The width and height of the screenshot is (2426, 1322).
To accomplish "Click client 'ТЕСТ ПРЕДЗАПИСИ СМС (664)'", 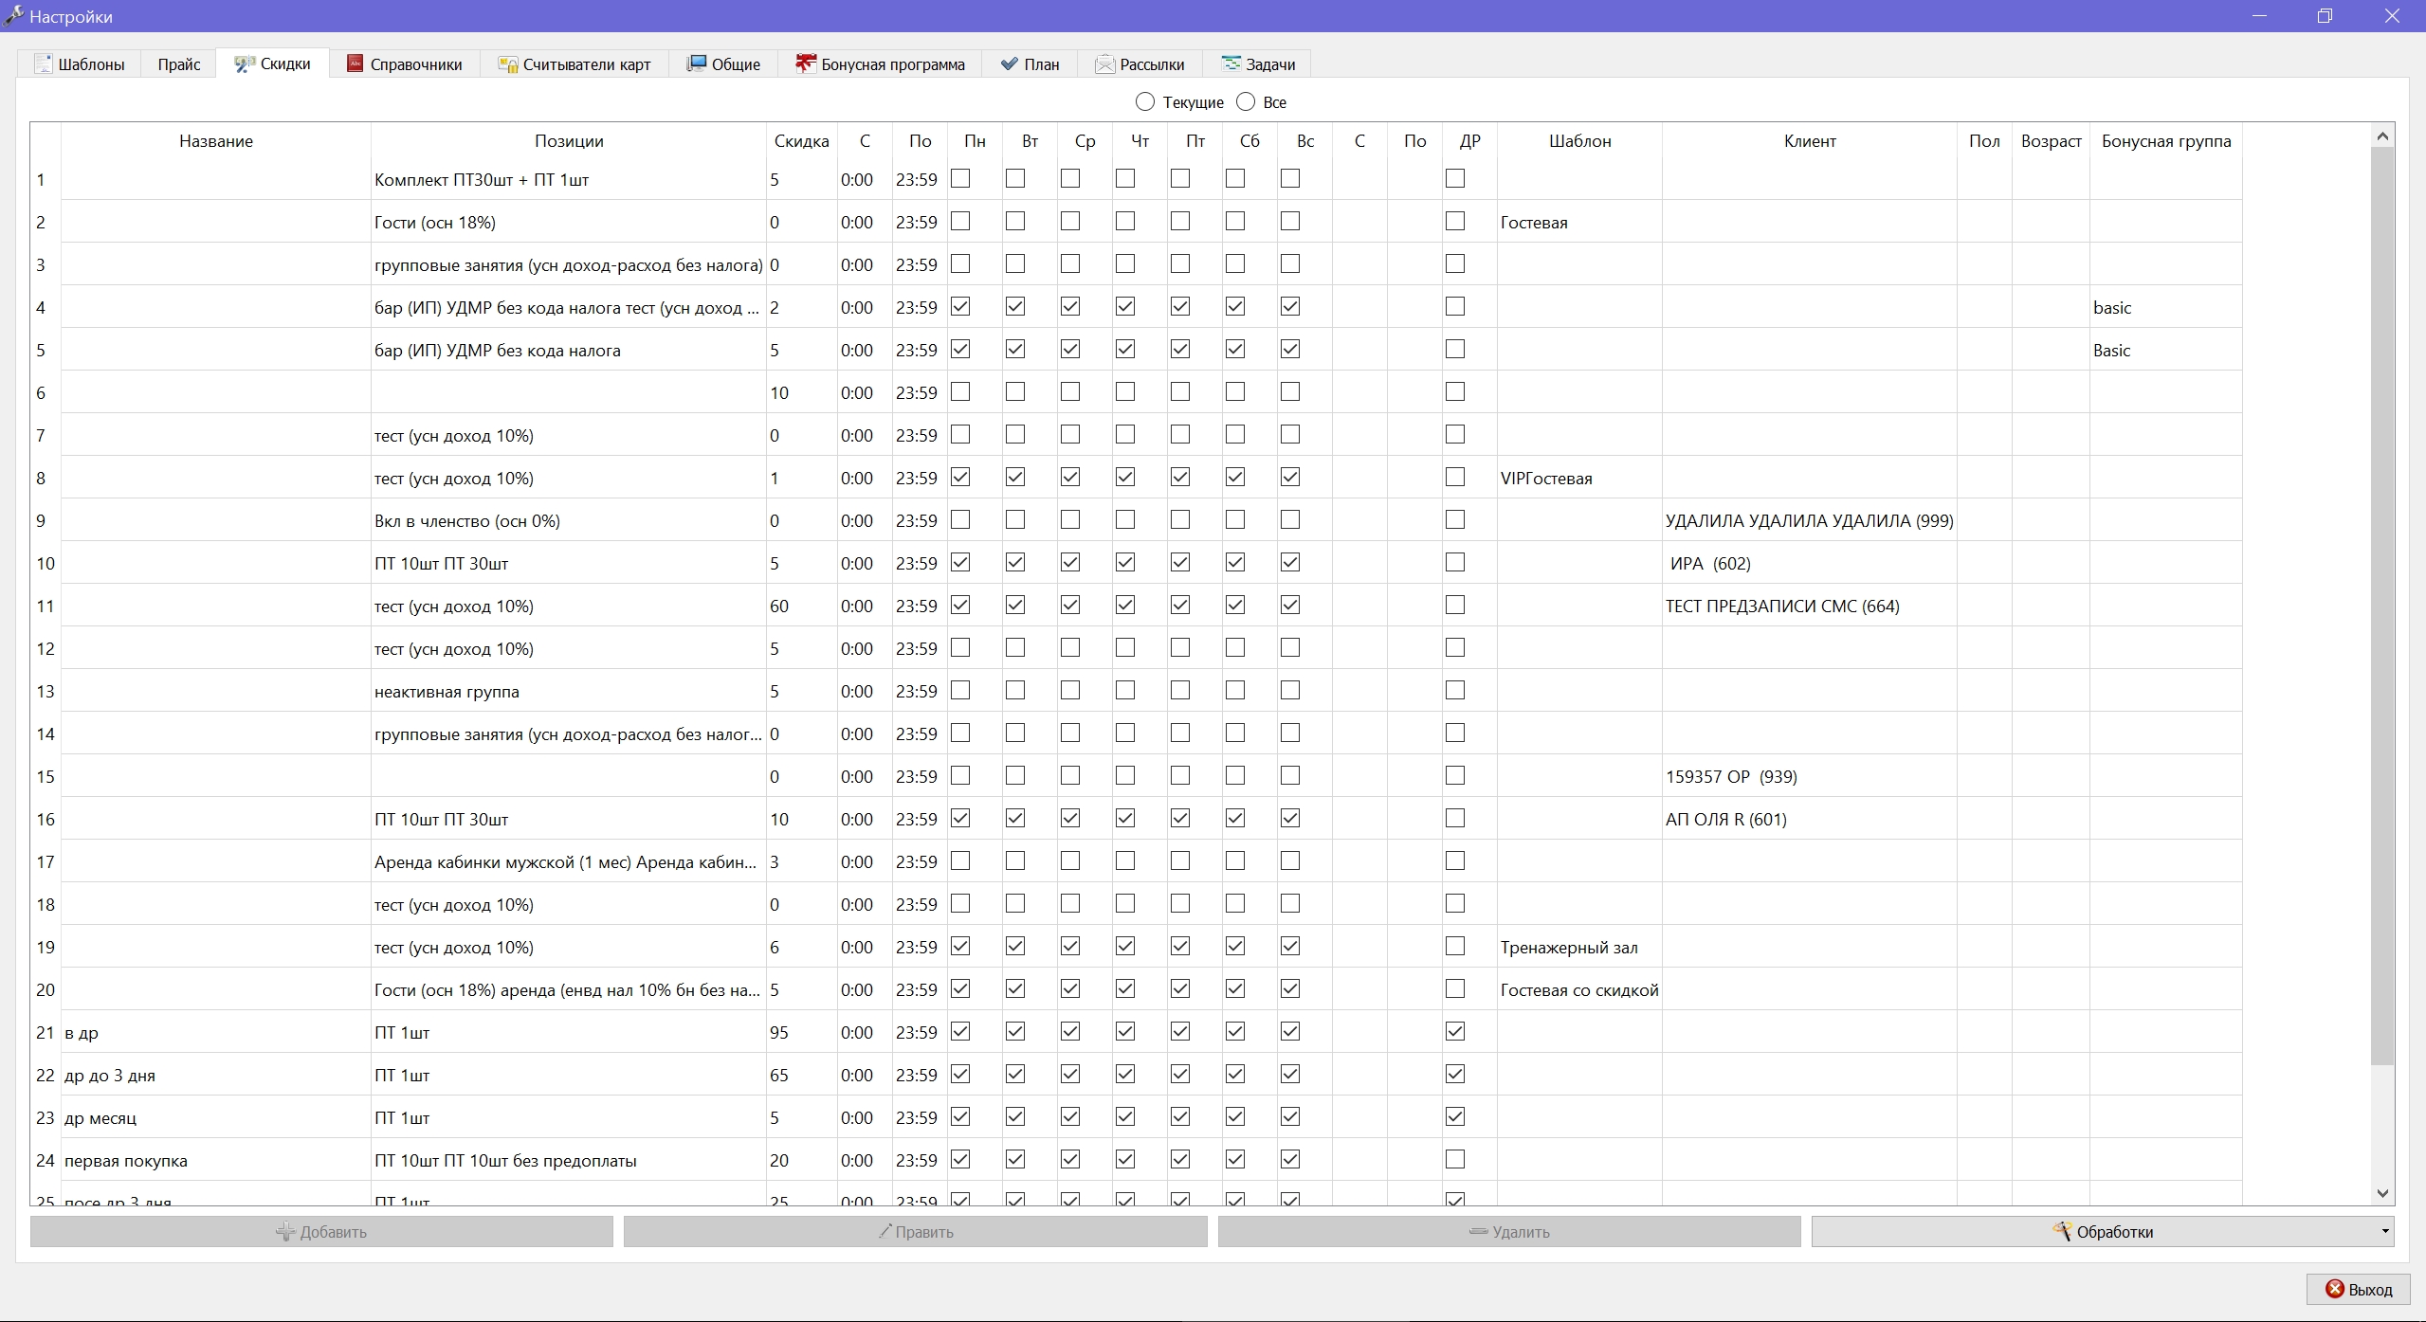I will 1810,606.
